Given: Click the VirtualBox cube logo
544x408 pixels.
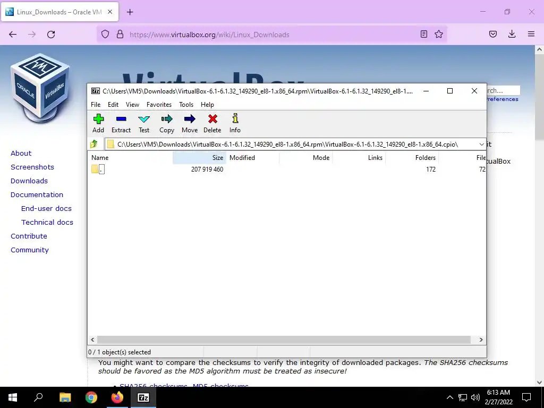Looking at the screenshot, I should 40,88.
